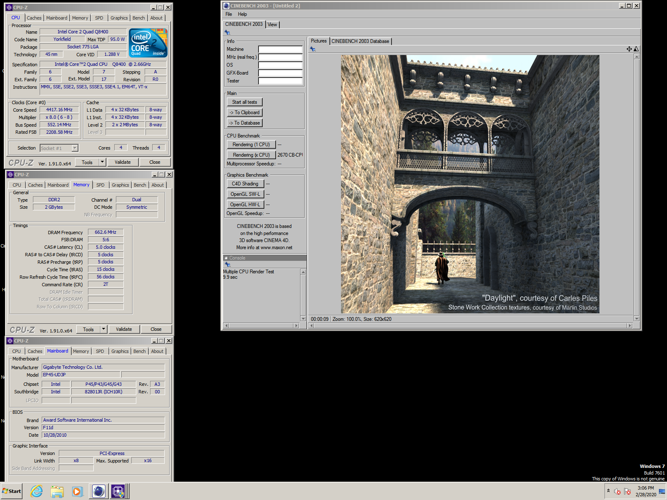The width and height of the screenshot is (667, 500).
Task: Open Windows Media Player from the taskbar
Action: (x=78, y=492)
